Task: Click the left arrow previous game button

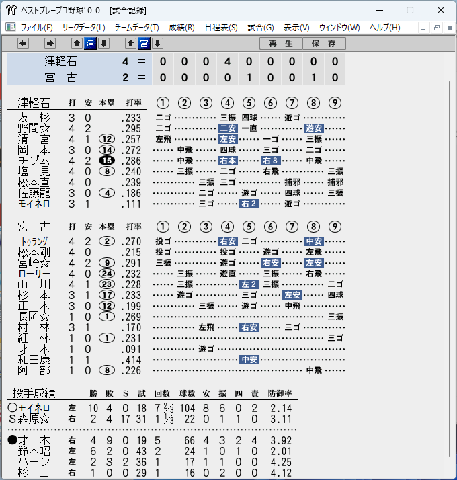Action: [24, 44]
